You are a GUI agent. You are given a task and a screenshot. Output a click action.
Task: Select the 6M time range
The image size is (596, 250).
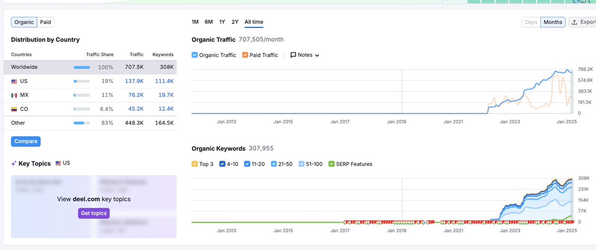click(x=209, y=22)
